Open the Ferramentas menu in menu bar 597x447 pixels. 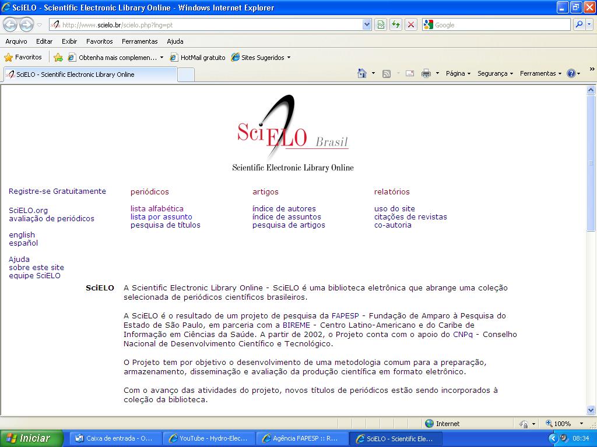point(140,41)
